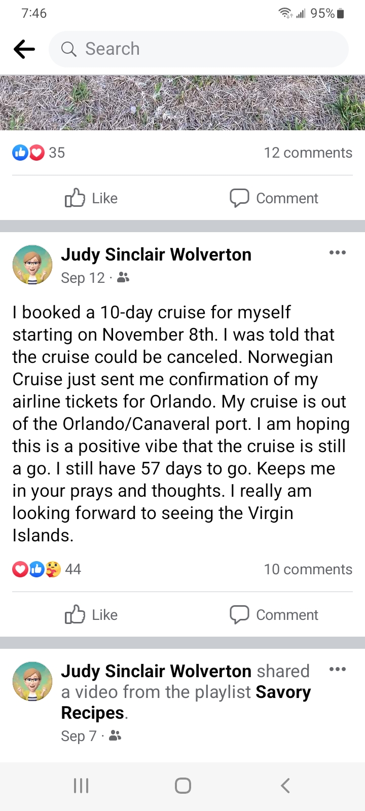Tap Android recent apps navigation button
The width and height of the screenshot is (365, 811).
81,786
